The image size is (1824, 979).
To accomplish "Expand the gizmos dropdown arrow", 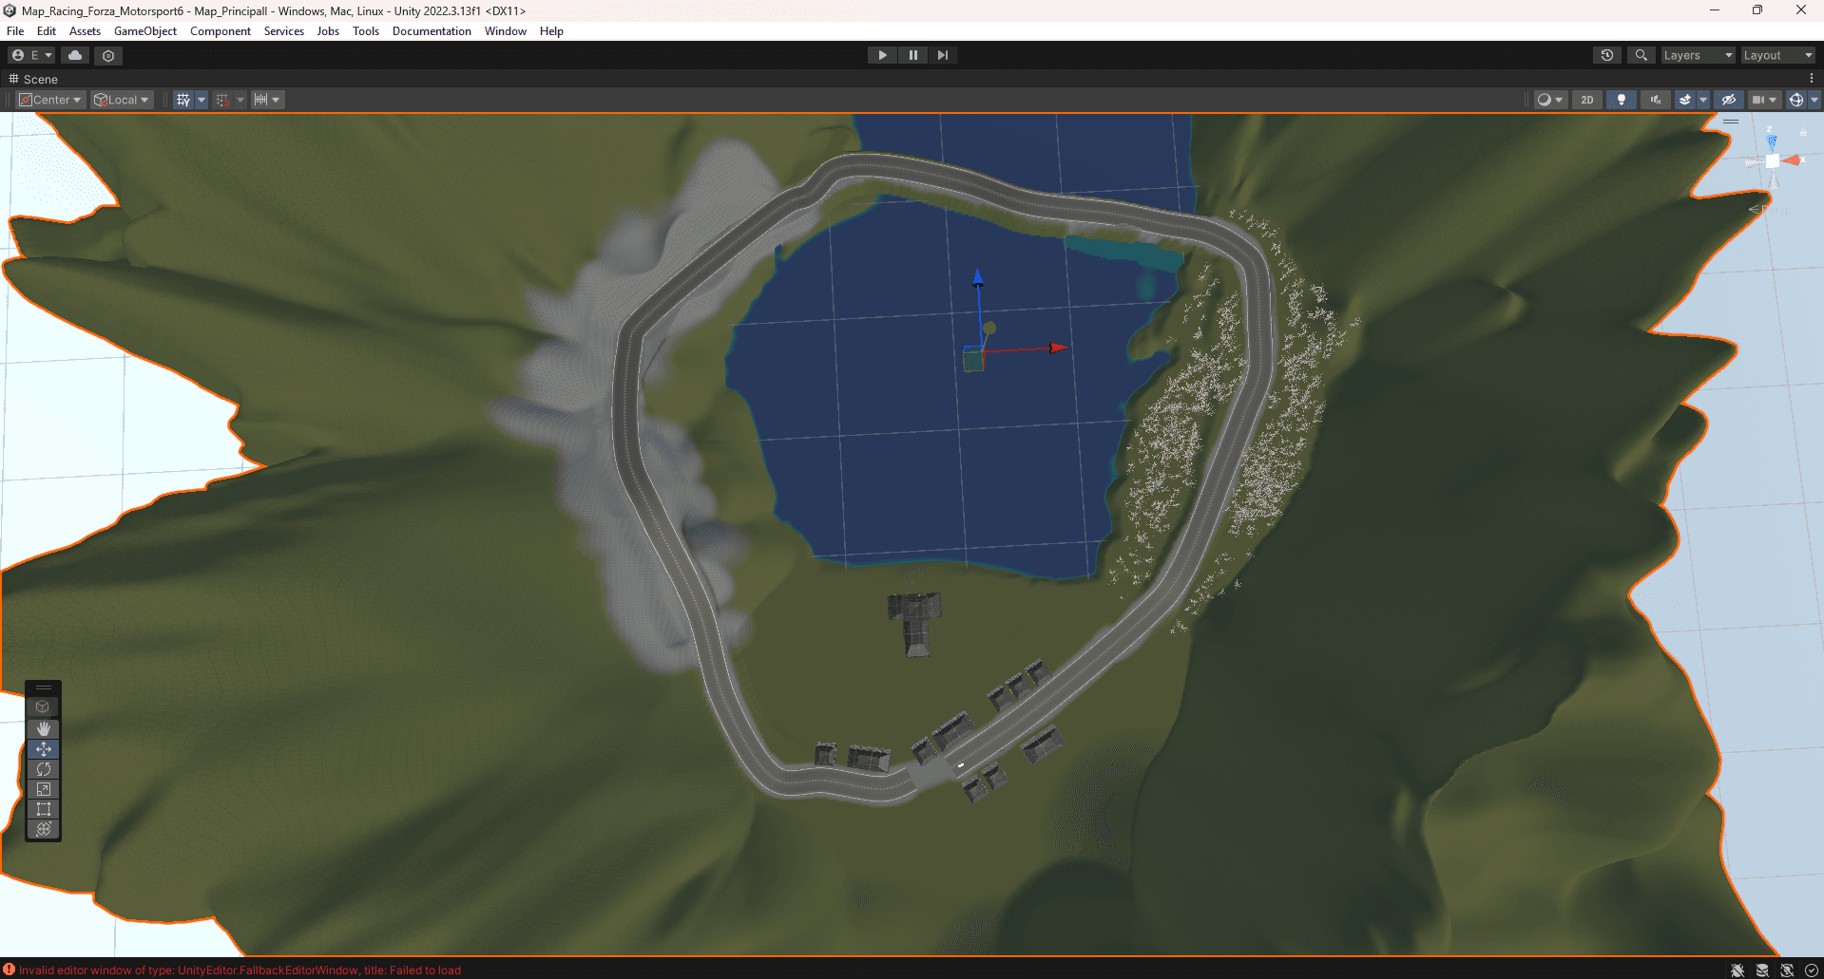I will tap(1814, 100).
